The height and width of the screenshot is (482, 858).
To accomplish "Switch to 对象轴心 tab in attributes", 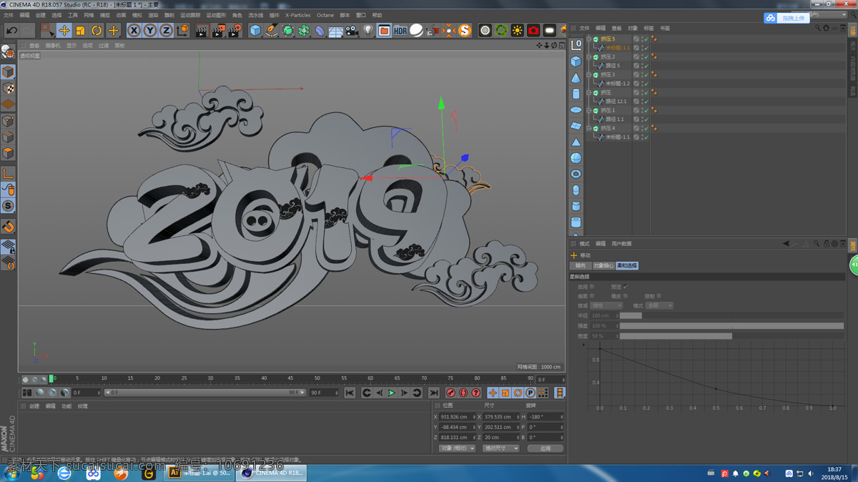I will coord(603,265).
